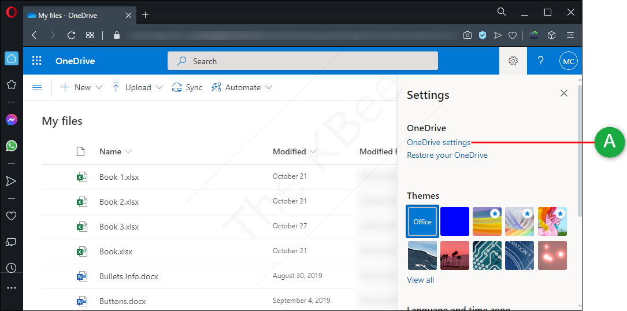Open the Speed Dial grid icon

pos(90,35)
